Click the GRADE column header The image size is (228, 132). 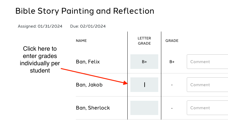172,41
